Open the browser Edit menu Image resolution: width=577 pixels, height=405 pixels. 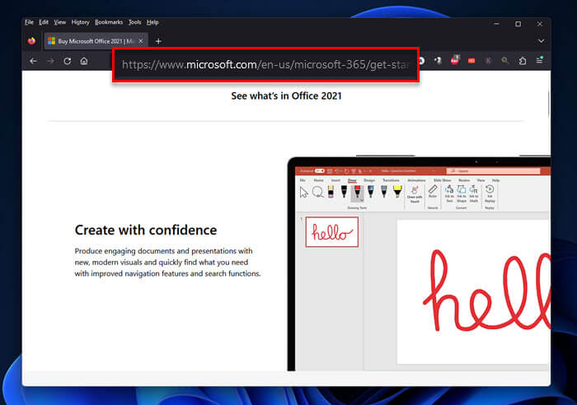click(44, 22)
